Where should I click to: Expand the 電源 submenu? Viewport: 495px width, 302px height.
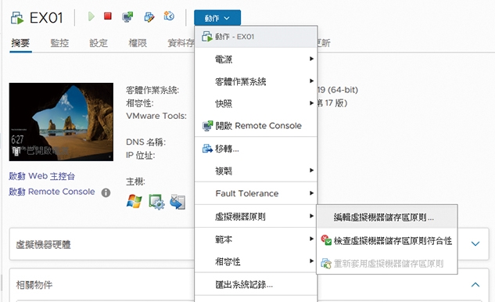[x=256, y=59]
